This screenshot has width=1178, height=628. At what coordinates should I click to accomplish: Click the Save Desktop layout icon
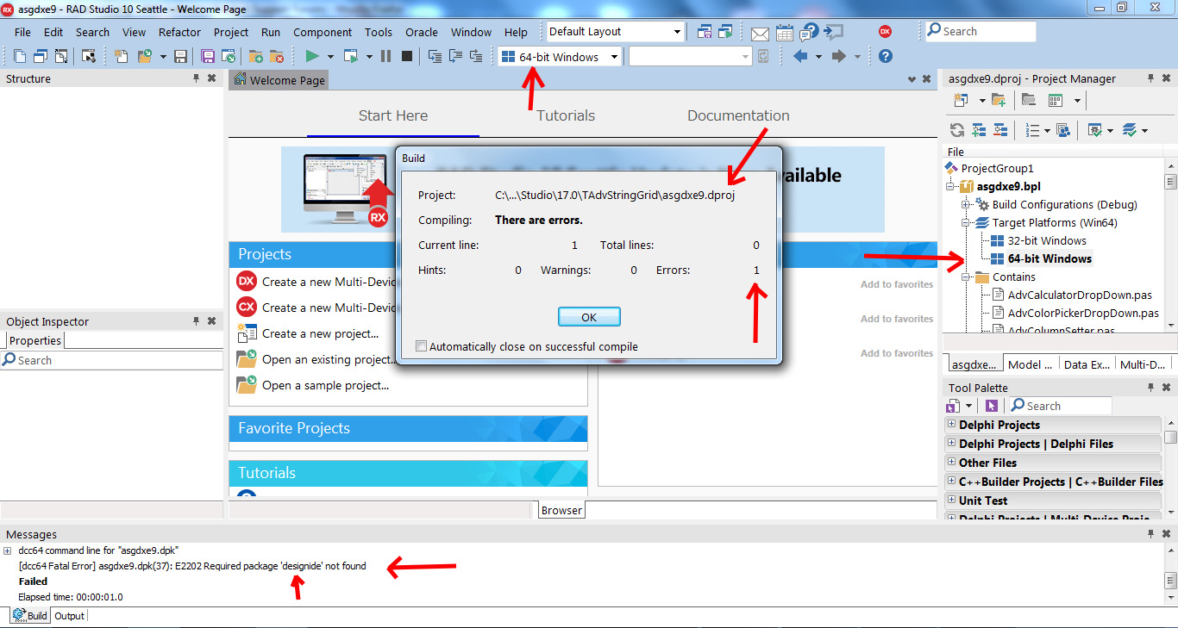point(705,32)
